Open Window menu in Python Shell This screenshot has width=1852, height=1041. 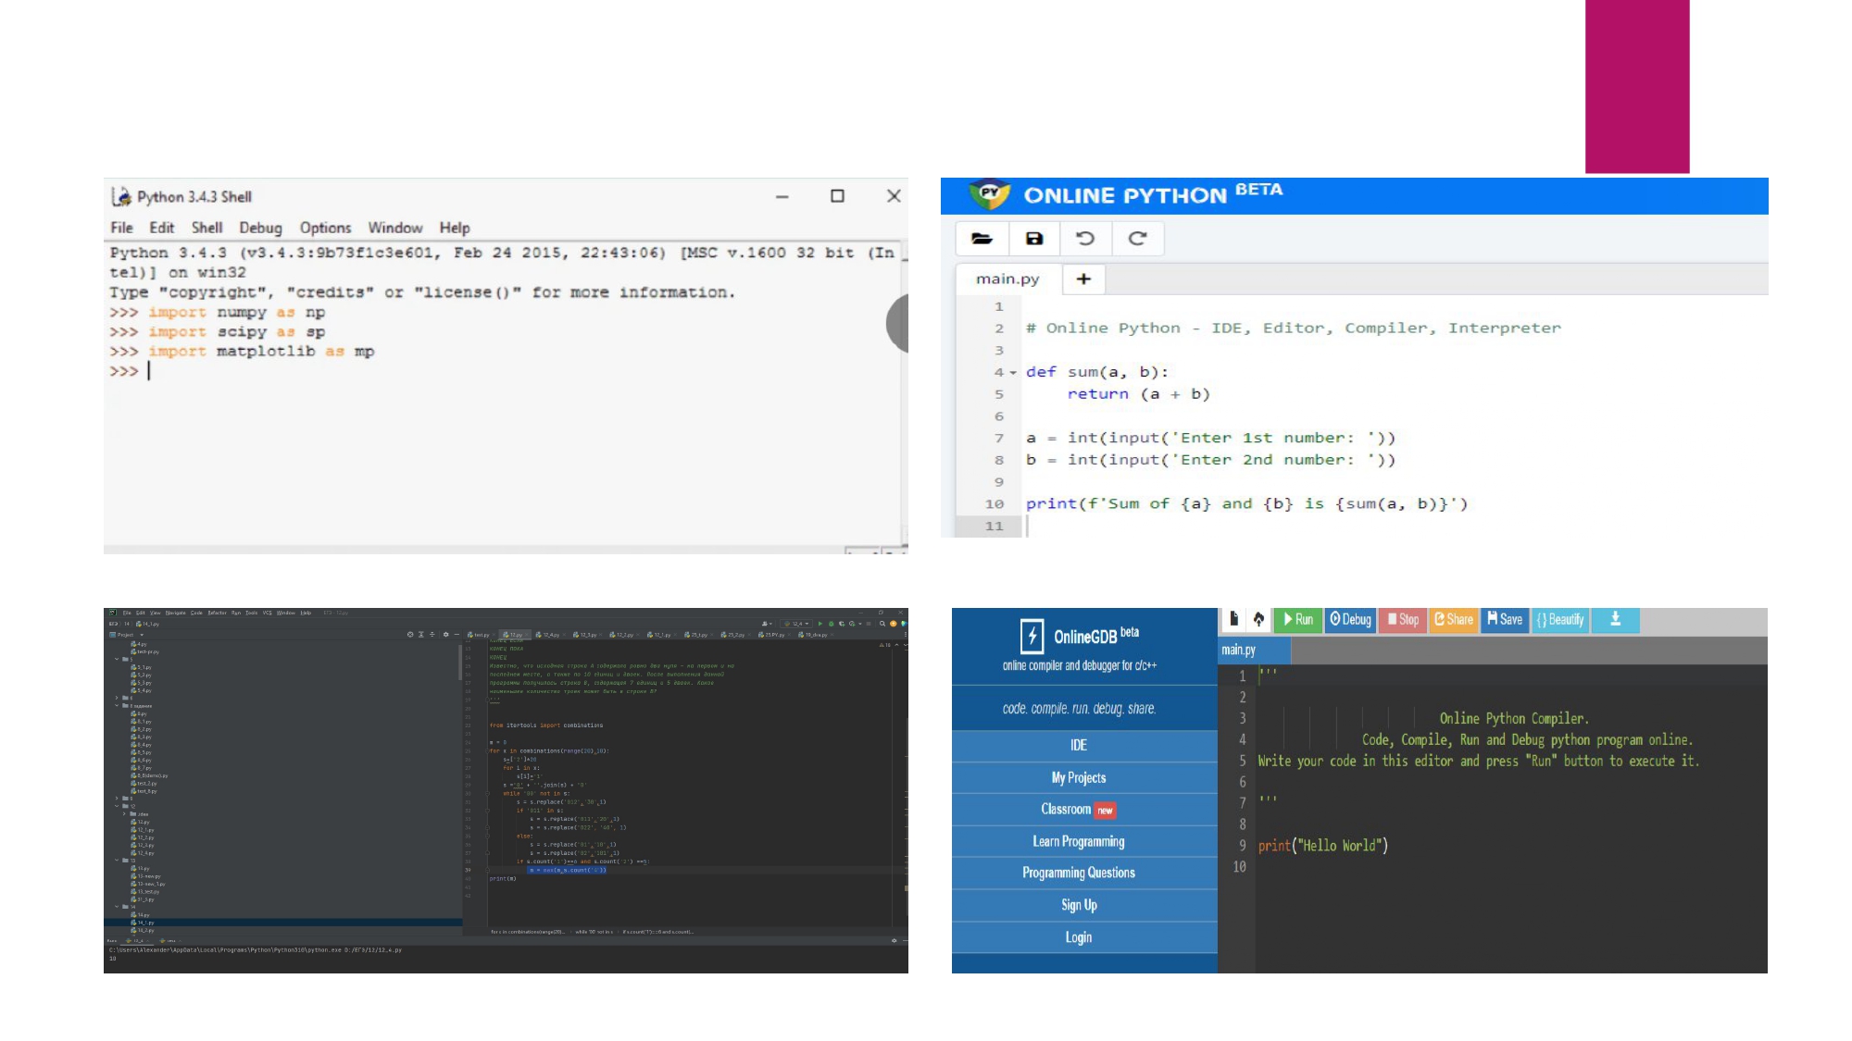pyautogui.click(x=395, y=228)
